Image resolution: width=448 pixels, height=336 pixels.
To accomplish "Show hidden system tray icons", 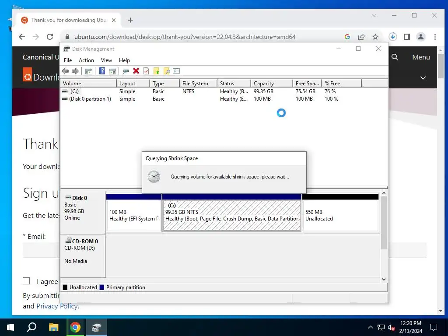I will point(370,327).
